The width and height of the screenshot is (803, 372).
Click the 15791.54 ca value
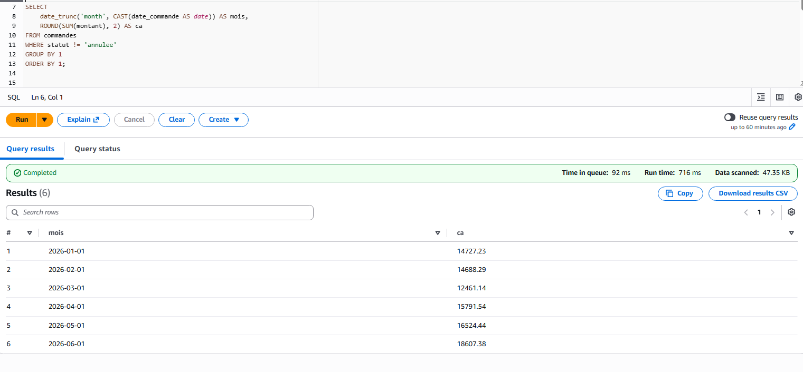tap(471, 307)
